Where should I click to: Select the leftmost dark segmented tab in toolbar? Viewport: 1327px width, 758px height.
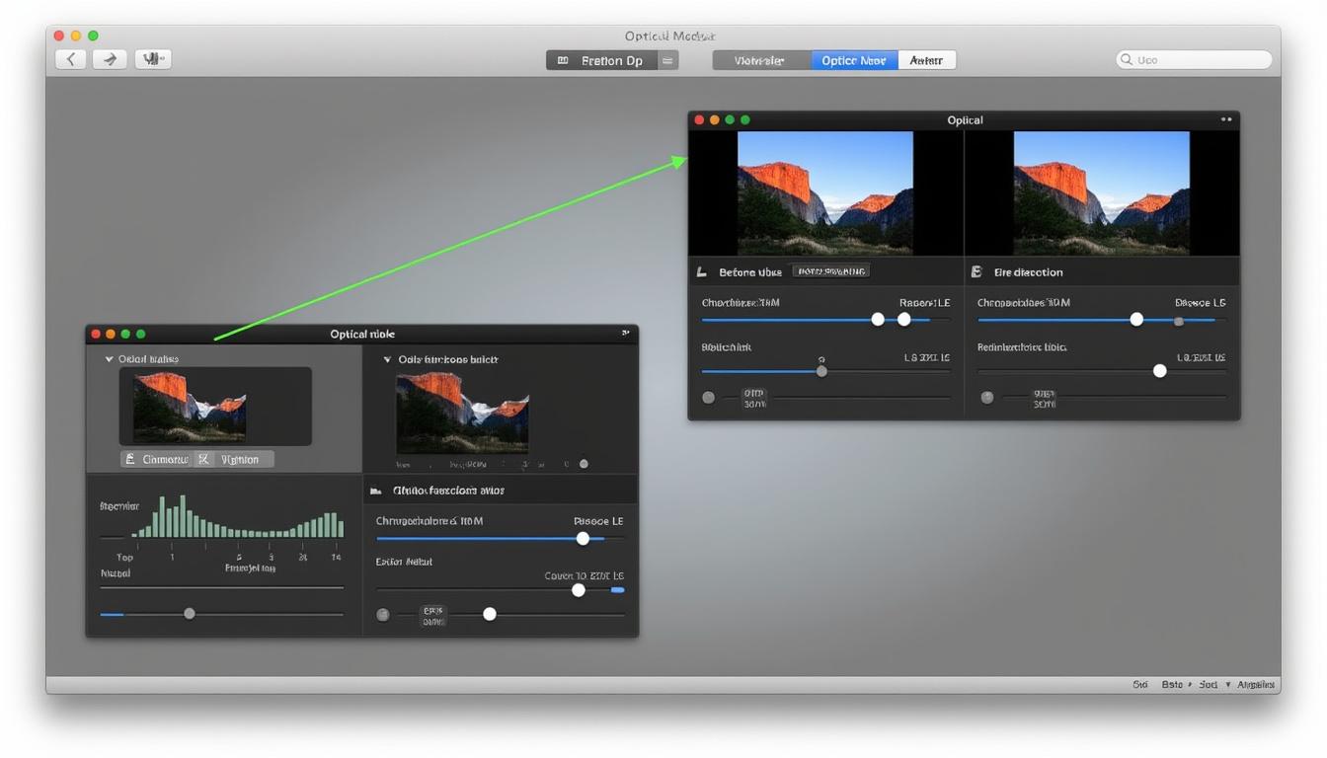(760, 60)
